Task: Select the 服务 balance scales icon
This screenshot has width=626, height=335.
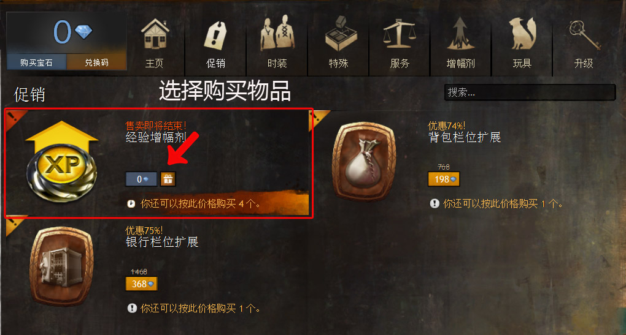Action: [400, 34]
